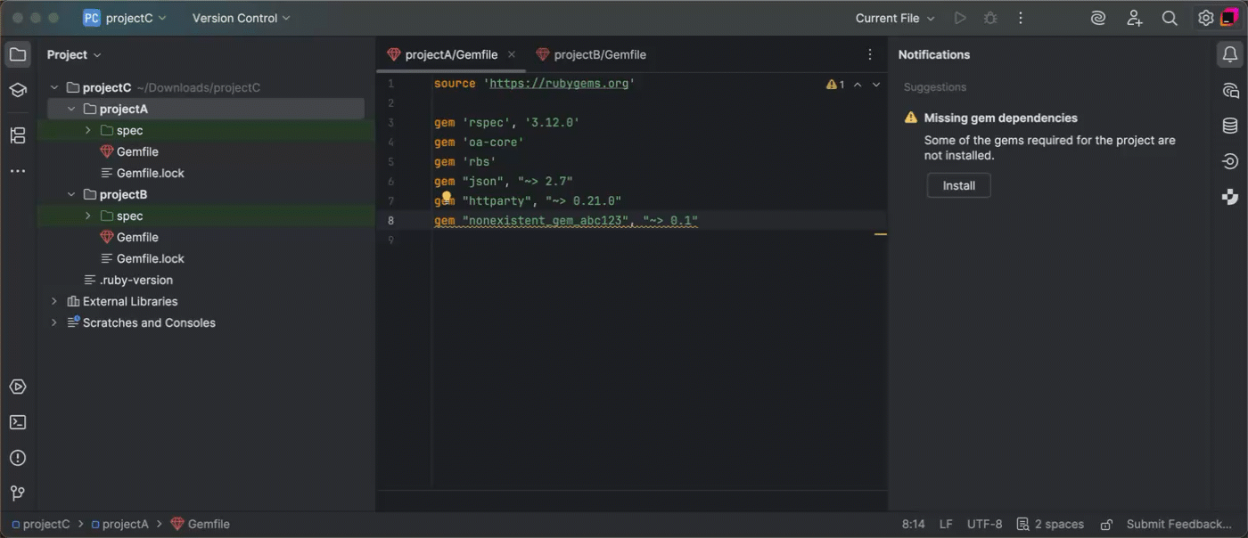The width and height of the screenshot is (1248, 538).
Task: Switch to the projectB/Gemfile tab
Action: click(599, 54)
